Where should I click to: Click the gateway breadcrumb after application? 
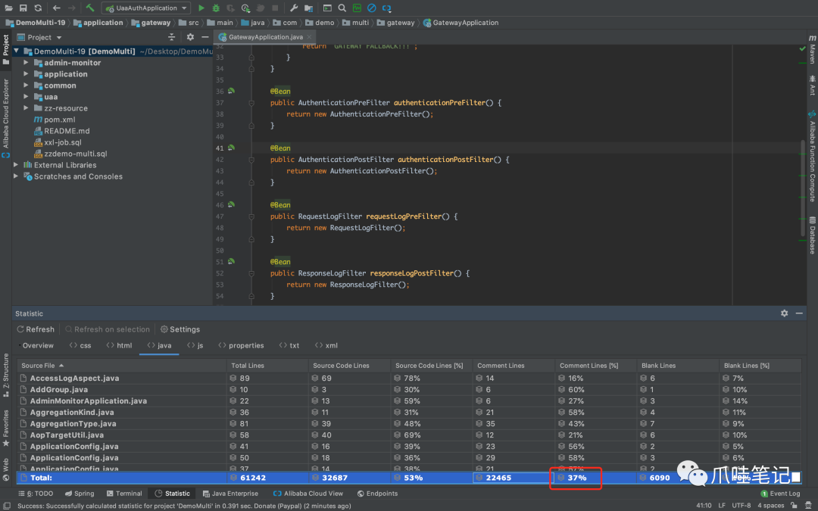click(x=151, y=23)
